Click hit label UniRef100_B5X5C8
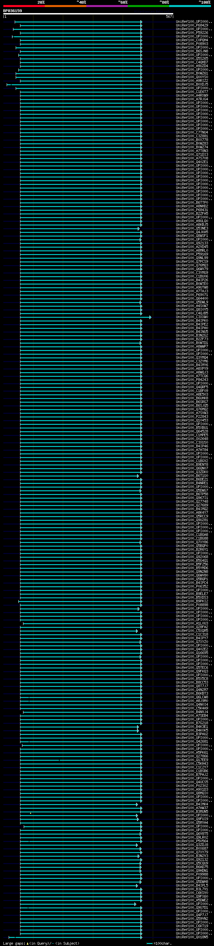214x946 pixels. point(192,679)
